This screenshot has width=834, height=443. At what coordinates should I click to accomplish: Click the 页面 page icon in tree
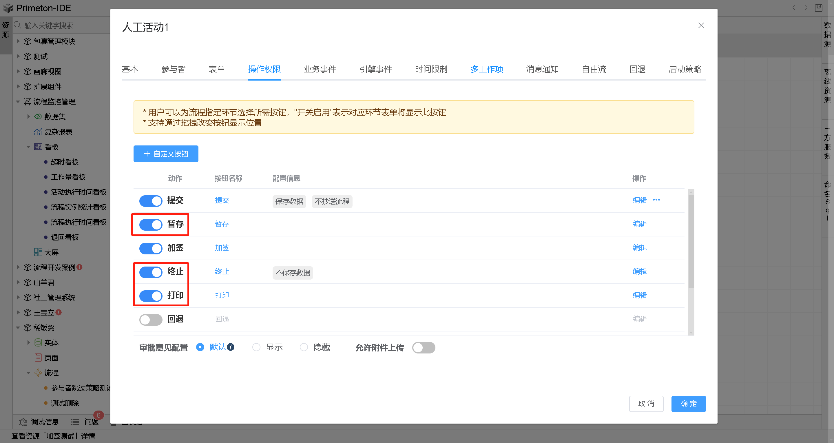[x=38, y=358]
